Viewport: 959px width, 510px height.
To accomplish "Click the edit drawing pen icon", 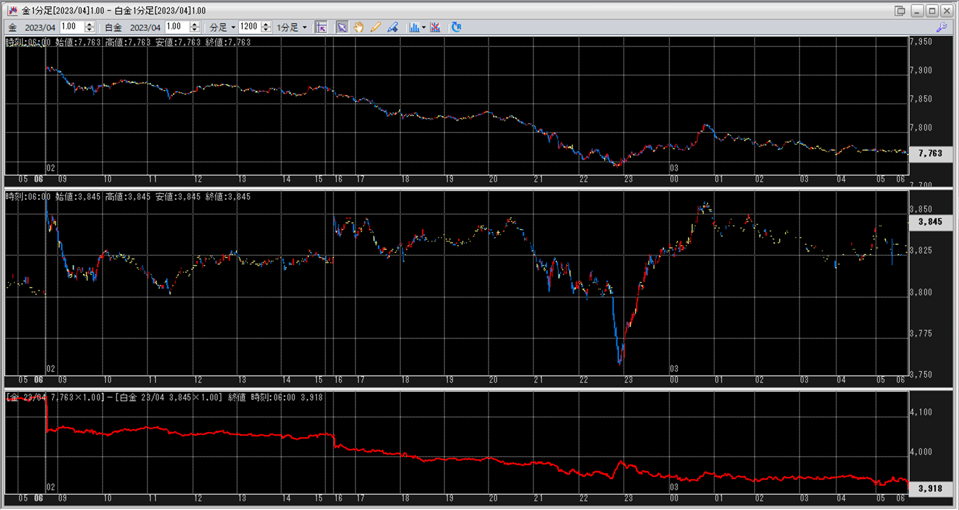I will tap(393, 27).
